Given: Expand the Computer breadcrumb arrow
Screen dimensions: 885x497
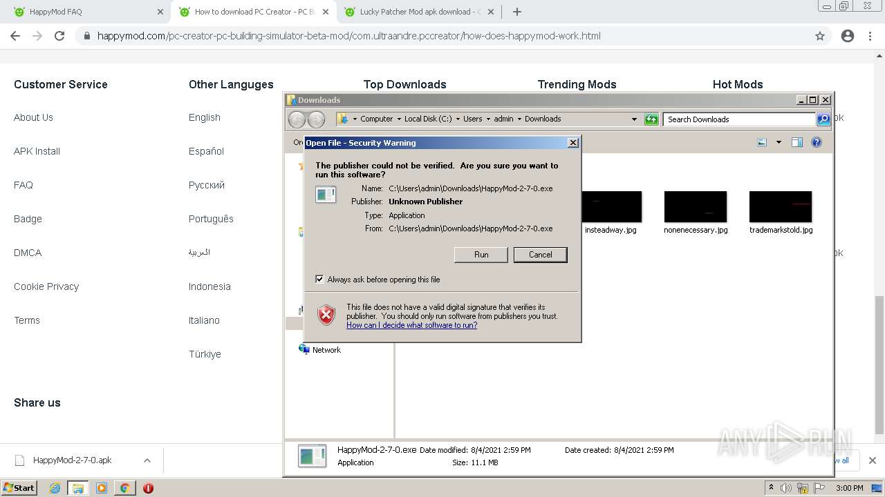Looking at the screenshot, I should [x=398, y=119].
